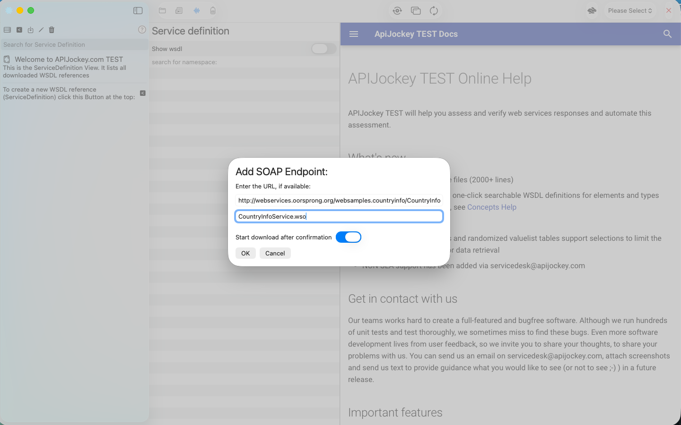Open the hamburger menu in ApiJockey TEST Docs
The width and height of the screenshot is (681, 425).
(x=354, y=34)
